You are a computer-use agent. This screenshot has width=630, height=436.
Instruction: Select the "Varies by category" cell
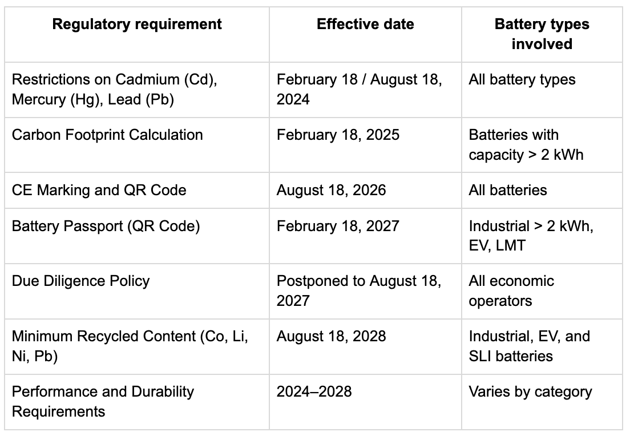tap(531, 391)
